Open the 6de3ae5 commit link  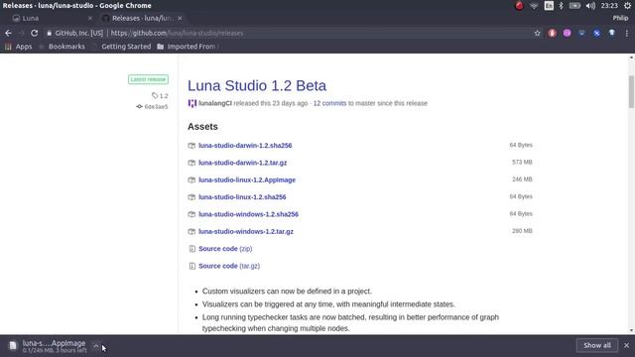pyautogui.click(x=156, y=107)
